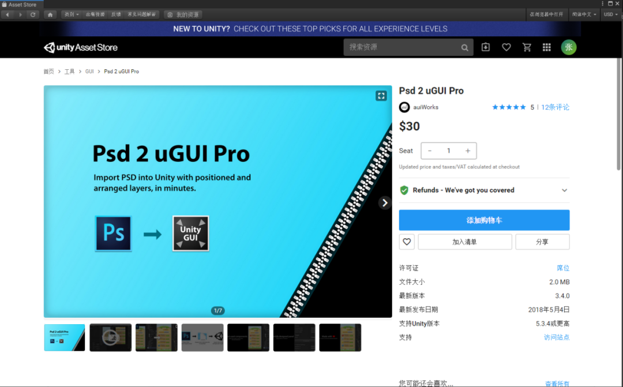623x387 pixels.
Task: Click the search magnifier icon
Action: click(464, 48)
